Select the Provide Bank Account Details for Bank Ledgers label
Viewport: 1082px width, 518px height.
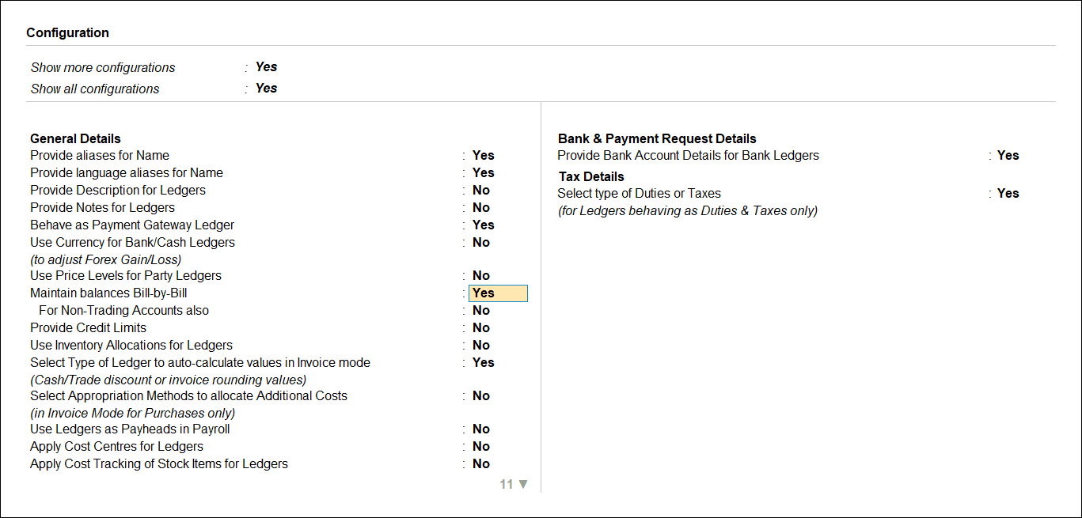(x=689, y=156)
